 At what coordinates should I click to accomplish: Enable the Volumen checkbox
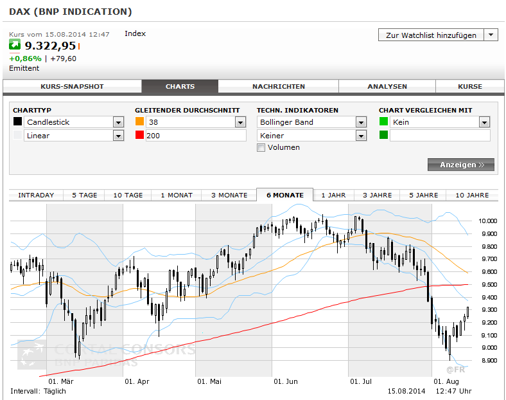[x=261, y=148]
